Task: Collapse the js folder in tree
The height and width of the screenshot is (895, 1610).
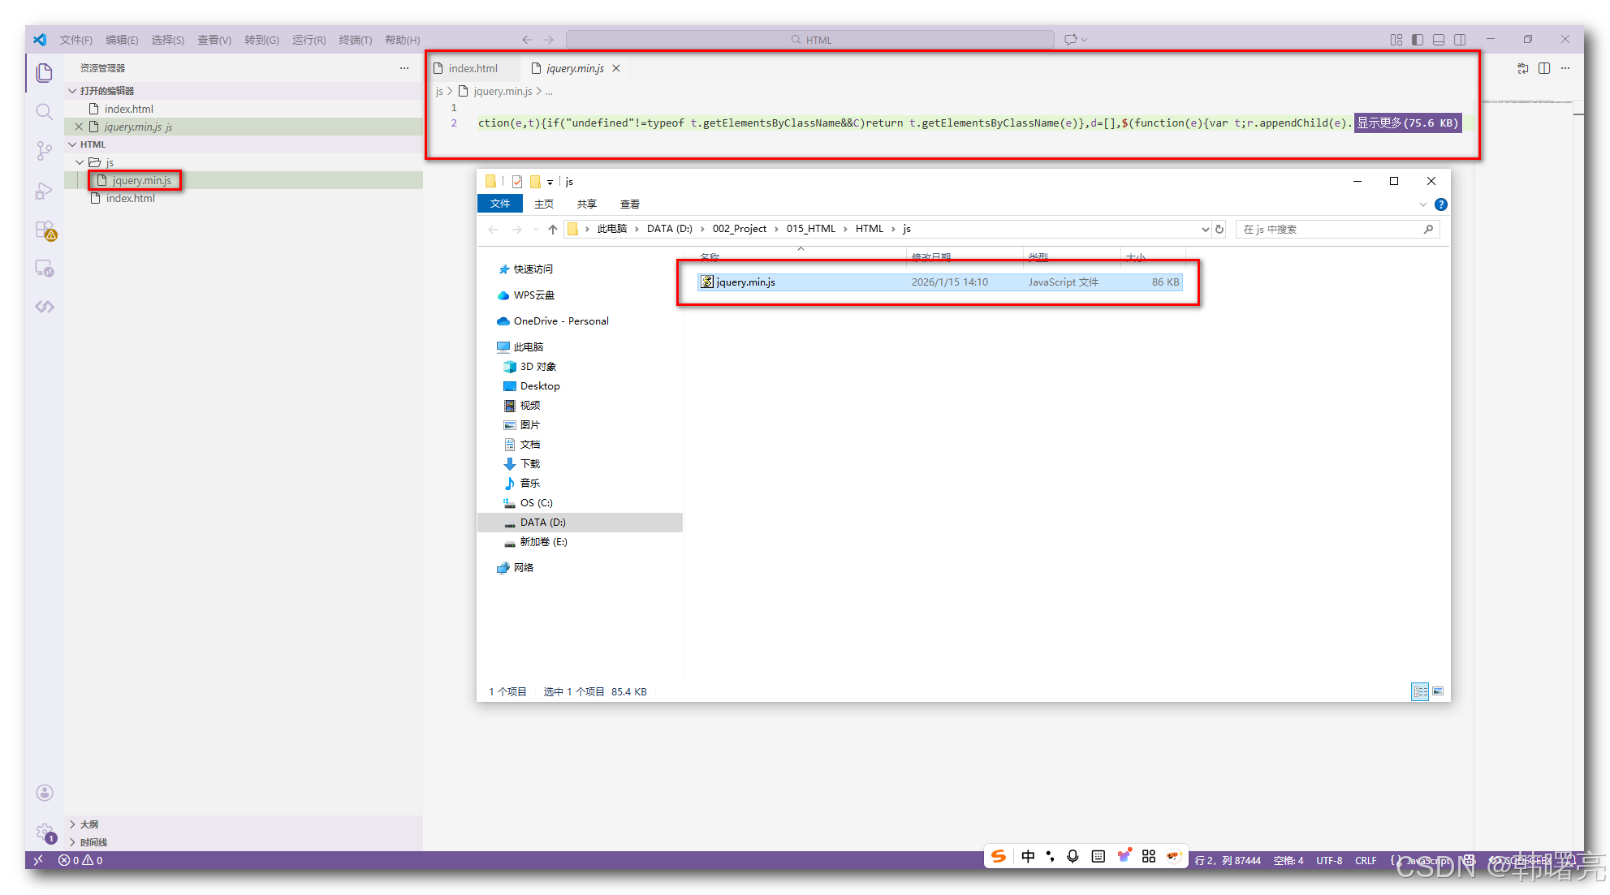Action: point(80,162)
